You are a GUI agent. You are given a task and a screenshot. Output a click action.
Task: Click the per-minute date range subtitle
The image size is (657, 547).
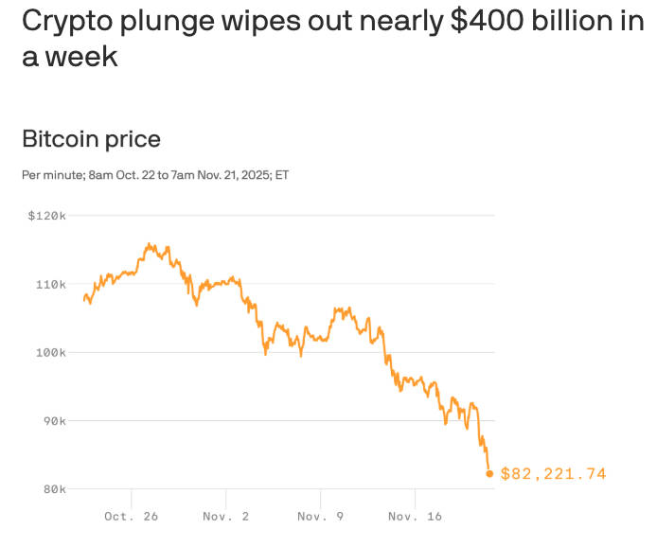click(x=154, y=175)
